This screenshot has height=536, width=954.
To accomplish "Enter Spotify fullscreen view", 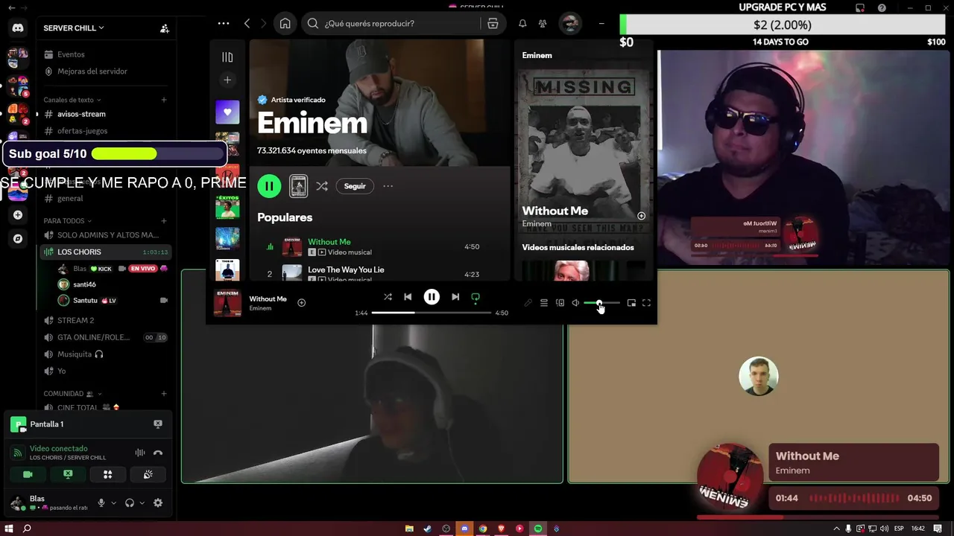I will (x=646, y=303).
